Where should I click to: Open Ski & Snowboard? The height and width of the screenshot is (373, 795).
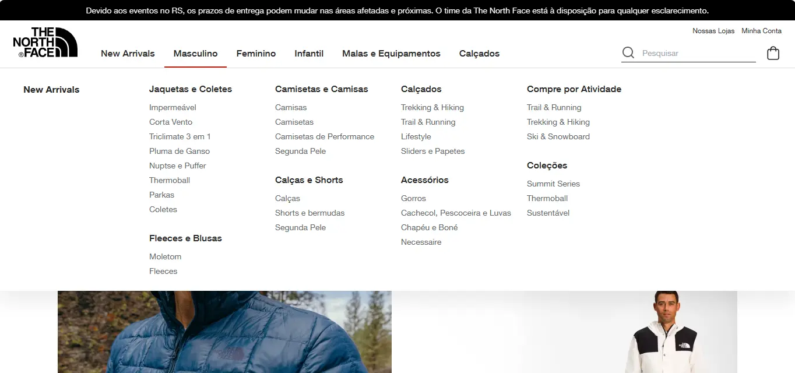[558, 136]
